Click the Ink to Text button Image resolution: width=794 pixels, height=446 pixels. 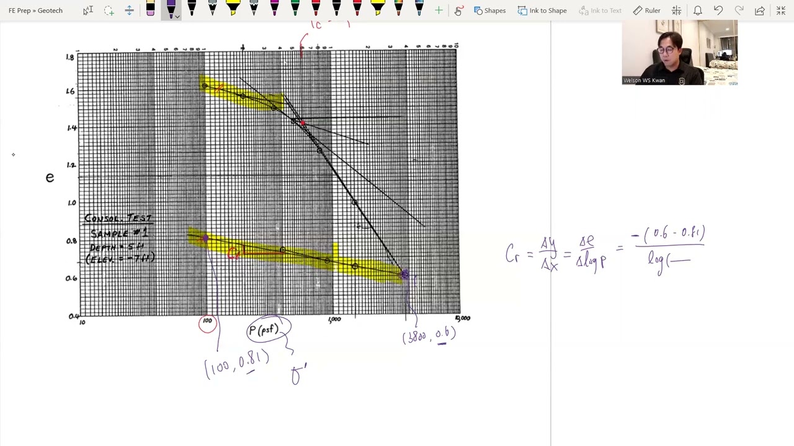tap(600, 10)
